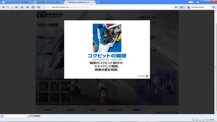Click the printer-like status bar icon
Screen dimensions: 217x122
200,120
